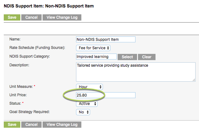
Task: Open the bottom View Change Log button
Action: pos(62,125)
